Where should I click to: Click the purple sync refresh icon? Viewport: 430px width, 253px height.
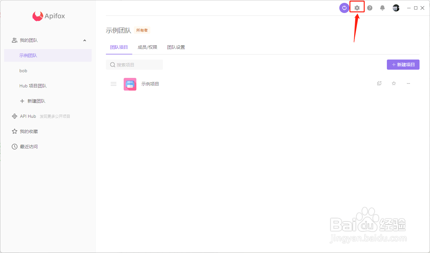pyautogui.click(x=344, y=8)
